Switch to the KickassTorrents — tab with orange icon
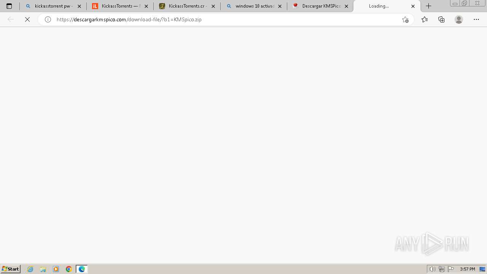Image resolution: width=487 pixels, height=274 pixels. pos(120,6)
